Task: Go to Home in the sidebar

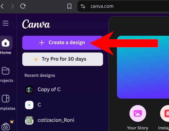Action: [x=6, y=43]
